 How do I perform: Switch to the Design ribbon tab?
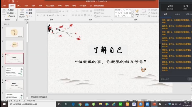(26, 6)
